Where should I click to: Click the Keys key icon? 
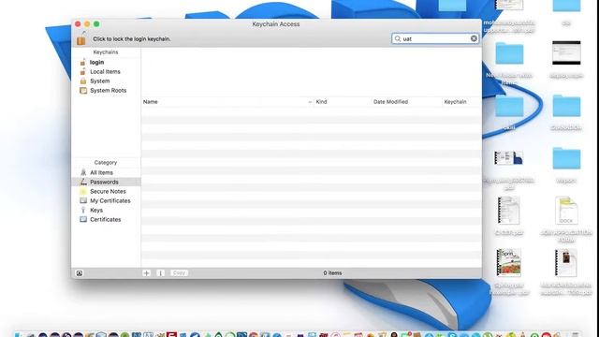point(83,210)
